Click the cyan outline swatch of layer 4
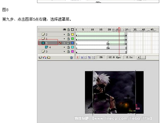The width and height of the screenshot is (160, 123). coord(73,47)
